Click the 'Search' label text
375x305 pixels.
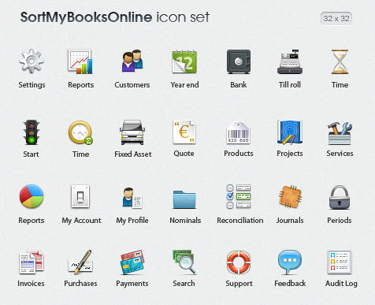tap(184, 284)
